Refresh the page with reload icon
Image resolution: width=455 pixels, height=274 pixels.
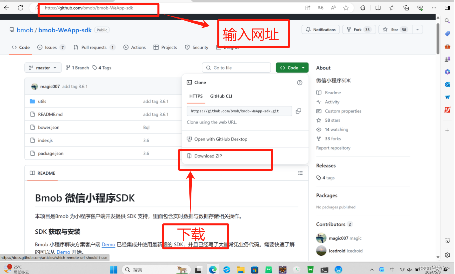pos(21,8)
